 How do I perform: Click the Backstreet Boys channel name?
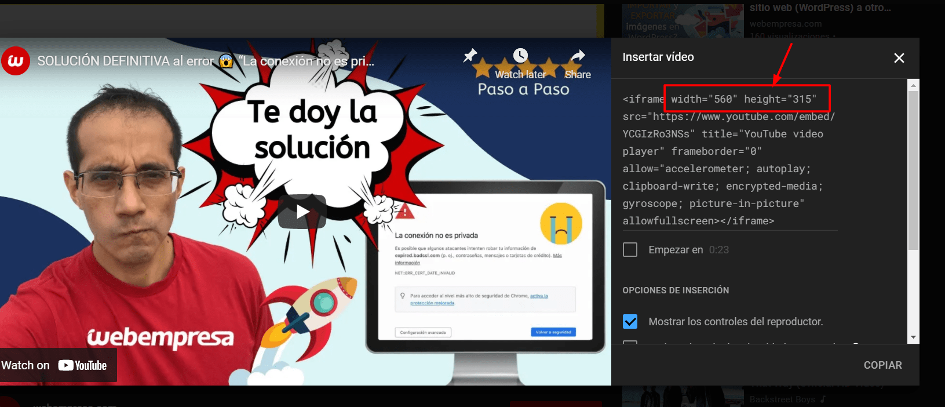(x=782, y=399)
